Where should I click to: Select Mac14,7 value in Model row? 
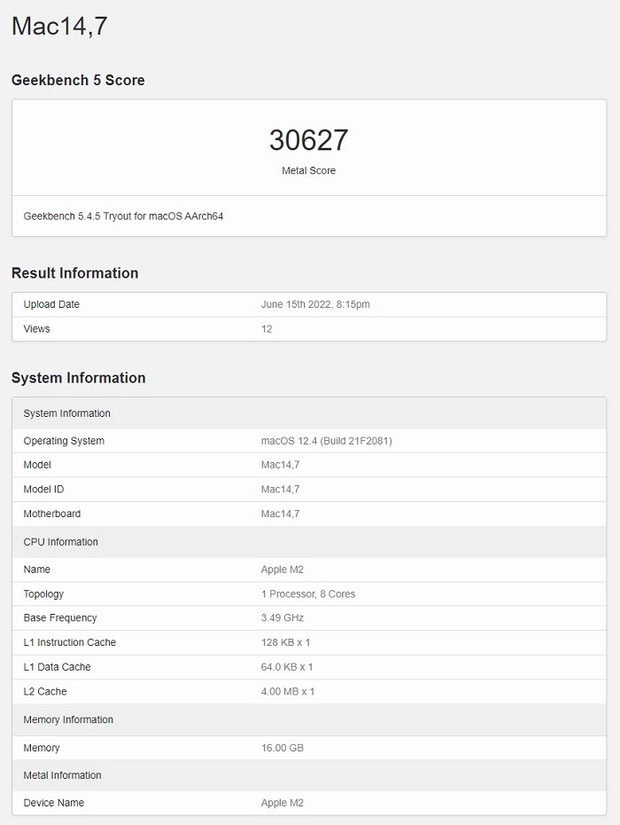(281, 465)
